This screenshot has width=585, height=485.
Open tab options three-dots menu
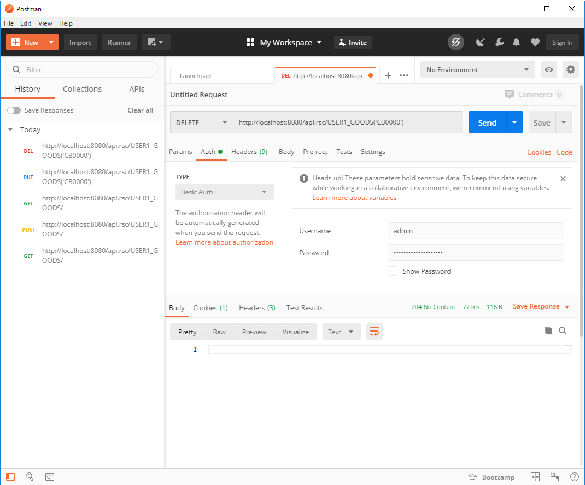(404, 75)
